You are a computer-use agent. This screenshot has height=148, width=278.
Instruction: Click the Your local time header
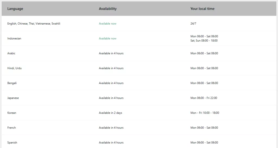coord(202,9)
